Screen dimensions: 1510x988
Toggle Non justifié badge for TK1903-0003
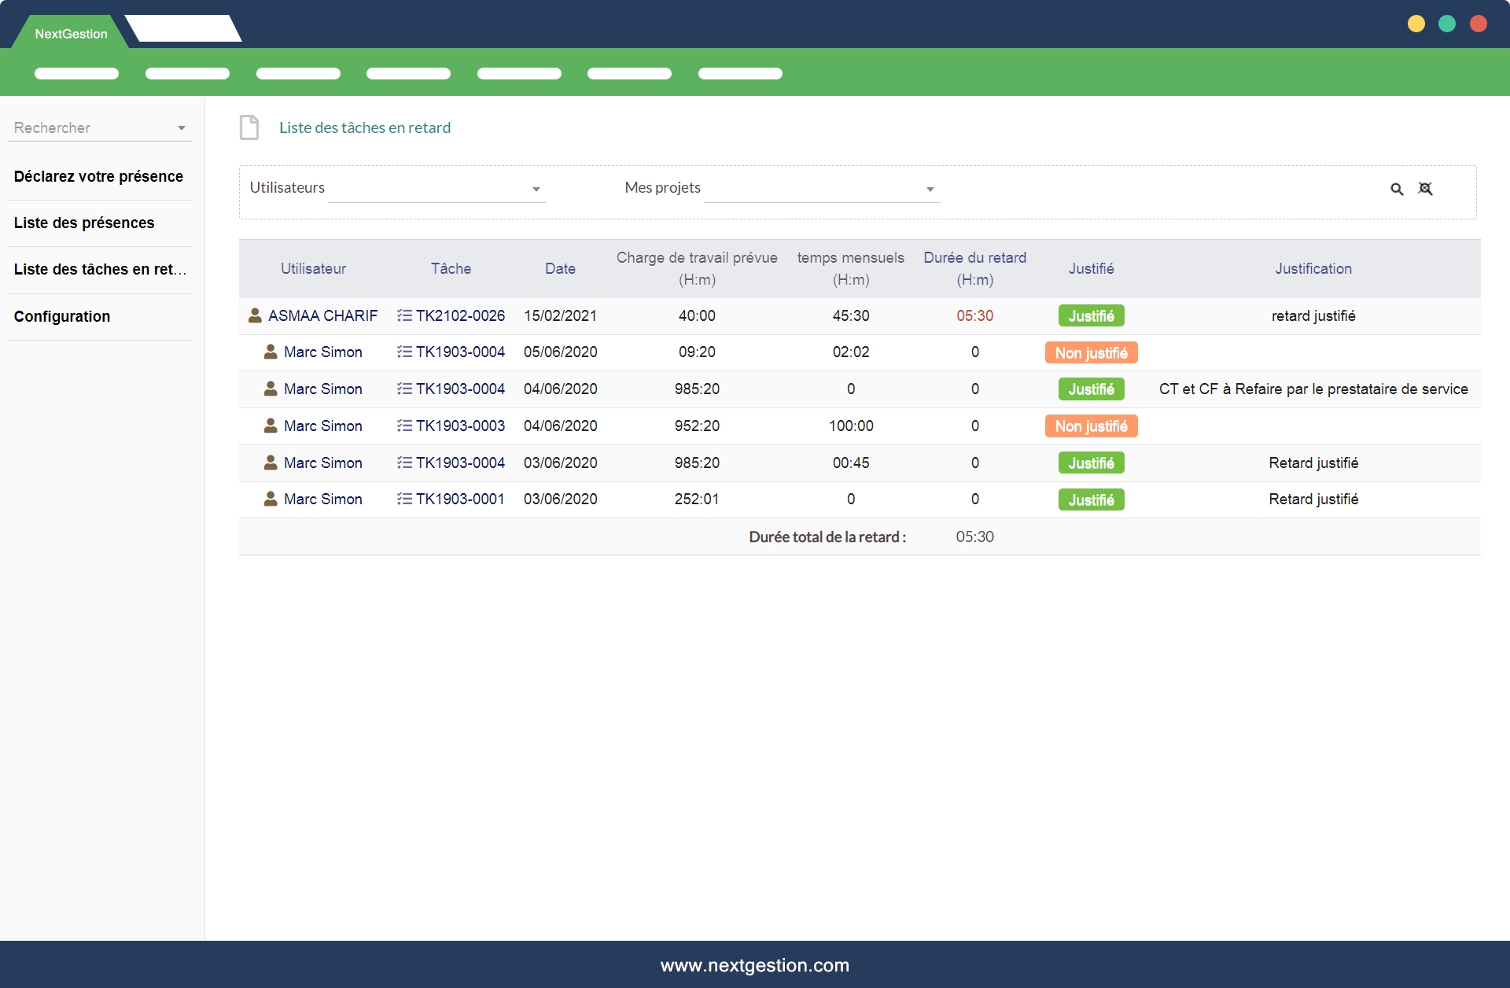coord(1091,426)
